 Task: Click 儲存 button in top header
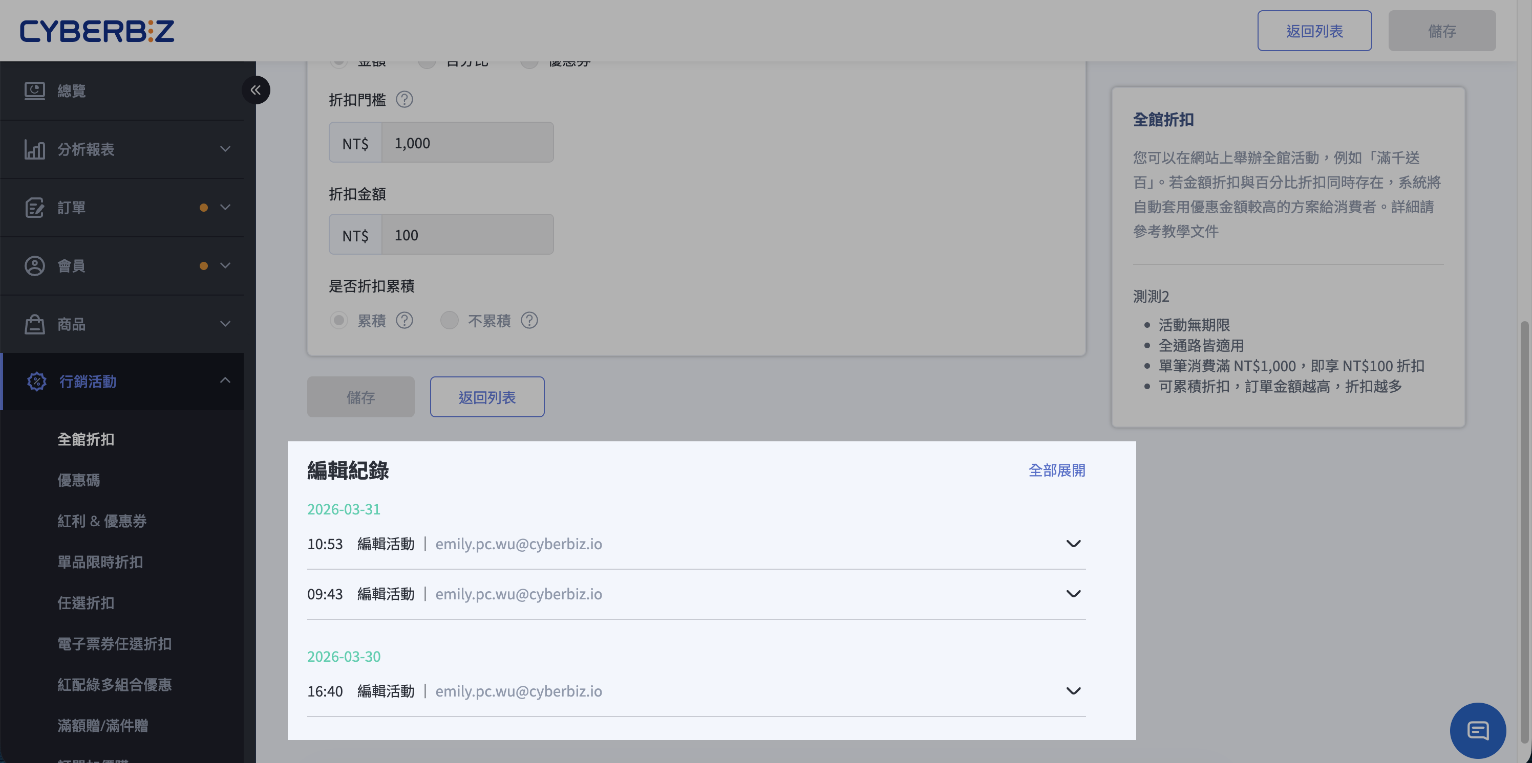point(1441,31)
